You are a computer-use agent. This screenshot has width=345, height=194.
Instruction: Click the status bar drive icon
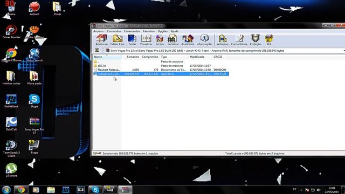click(x=95, y=153)
